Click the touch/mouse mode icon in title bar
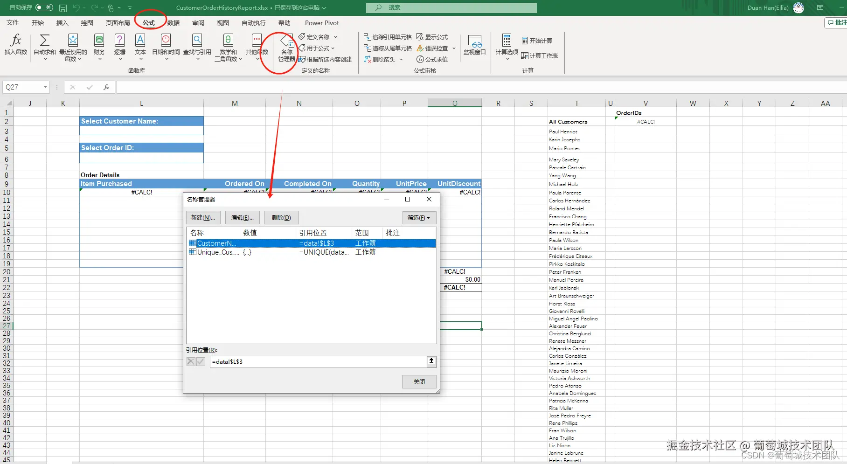 pos(111,8)
